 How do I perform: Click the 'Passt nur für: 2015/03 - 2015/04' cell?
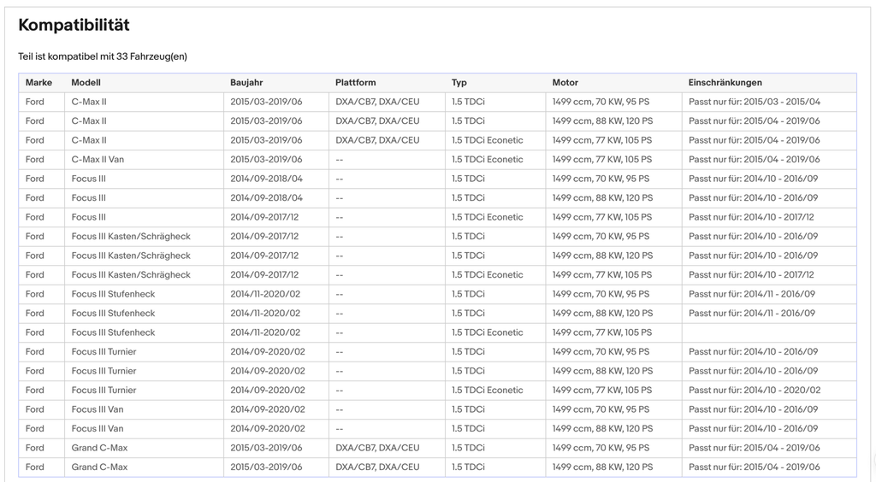[x=769, y=102]
